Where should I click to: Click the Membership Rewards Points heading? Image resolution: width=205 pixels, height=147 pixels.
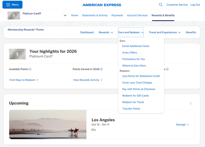pyautogui.click(x=26, y=30)
